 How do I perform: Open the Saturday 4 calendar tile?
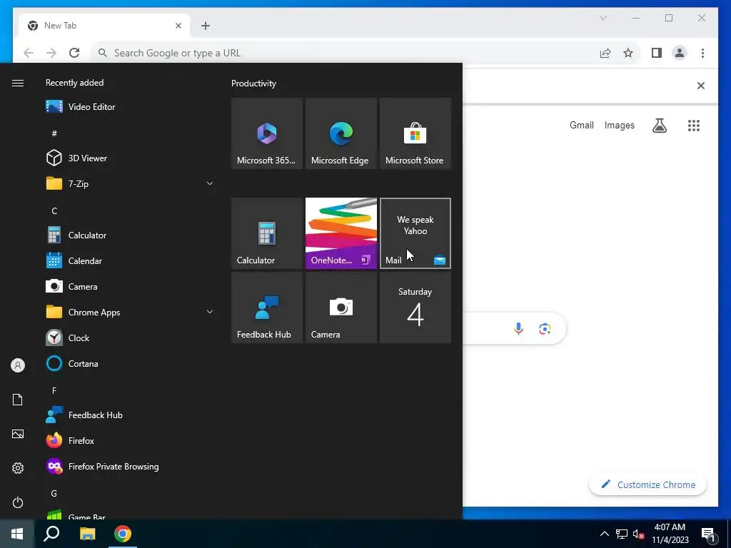pyautogui.click(x=415, y=308)
